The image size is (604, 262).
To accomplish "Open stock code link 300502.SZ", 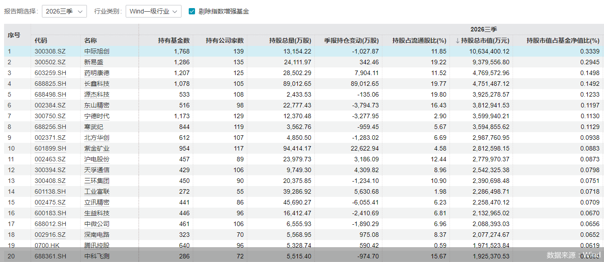I will 50,62.
